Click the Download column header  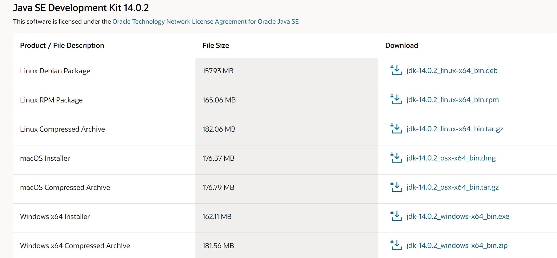402,45
